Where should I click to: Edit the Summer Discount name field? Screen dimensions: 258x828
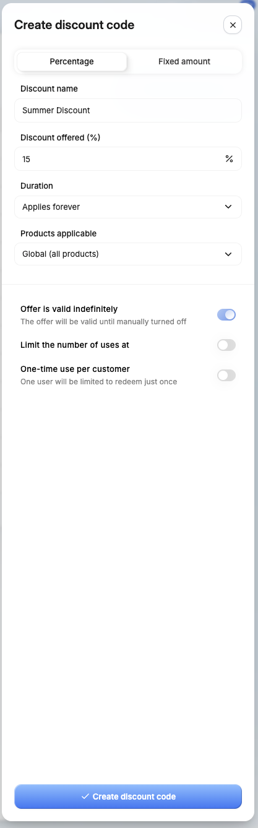coord(128,111)
